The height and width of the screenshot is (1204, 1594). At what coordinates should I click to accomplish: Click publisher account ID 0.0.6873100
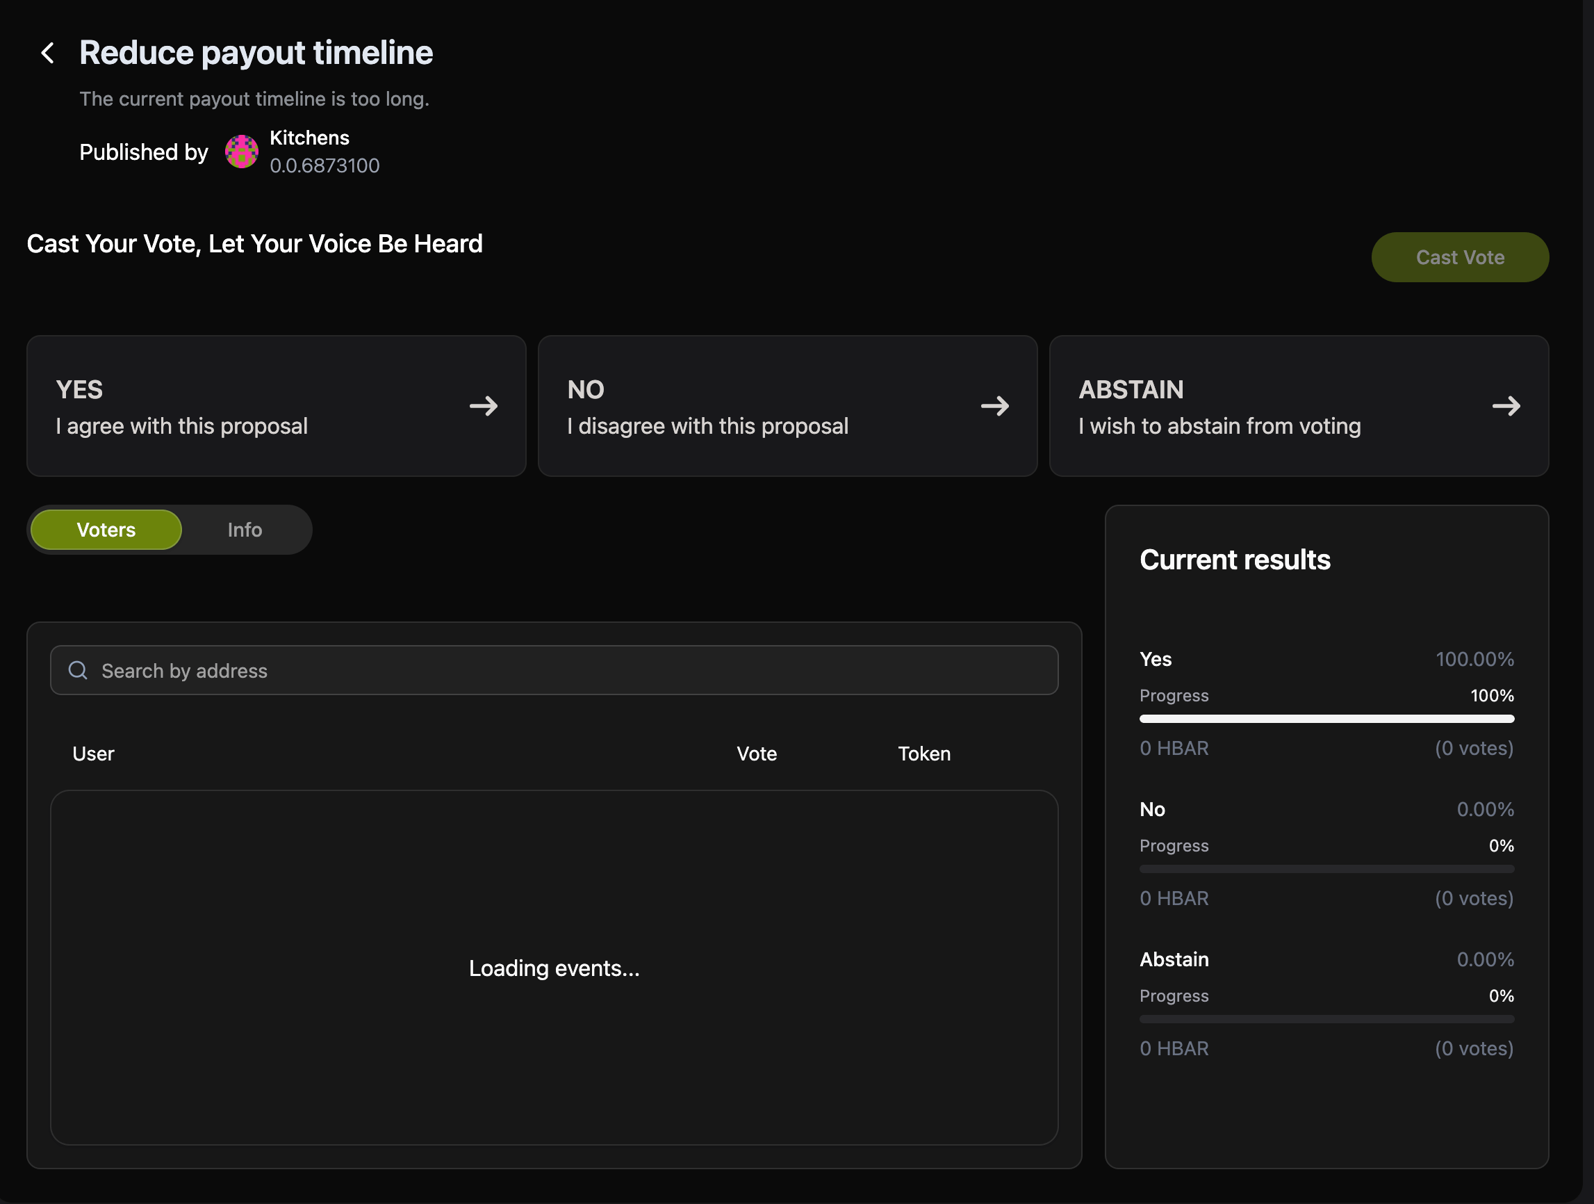click(324, 166)
